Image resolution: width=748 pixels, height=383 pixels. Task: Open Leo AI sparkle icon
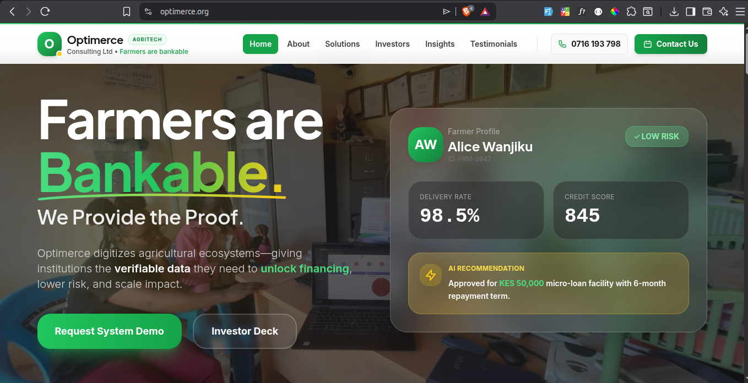(724, 12)
